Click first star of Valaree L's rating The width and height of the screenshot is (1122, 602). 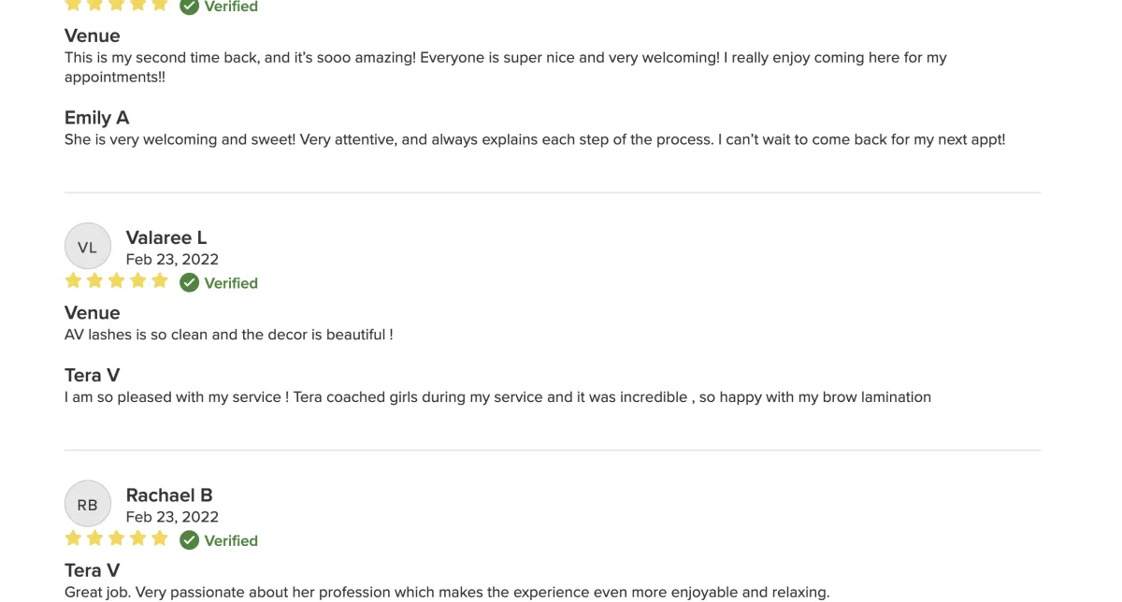point(73,280)
